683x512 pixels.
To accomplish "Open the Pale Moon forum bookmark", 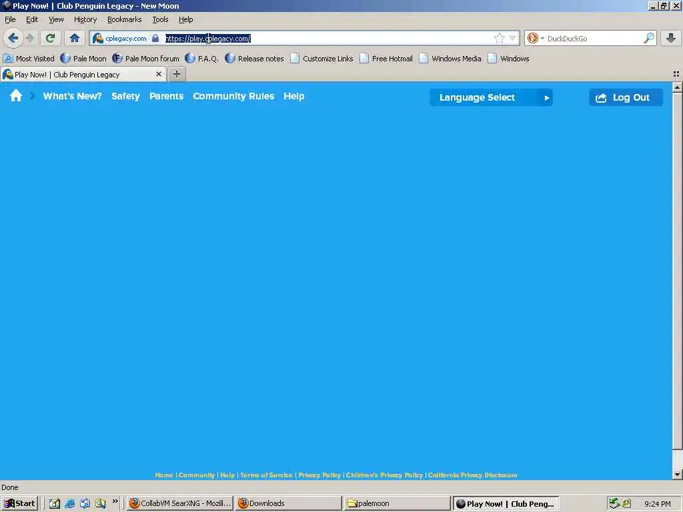I will tap(145, 59).
